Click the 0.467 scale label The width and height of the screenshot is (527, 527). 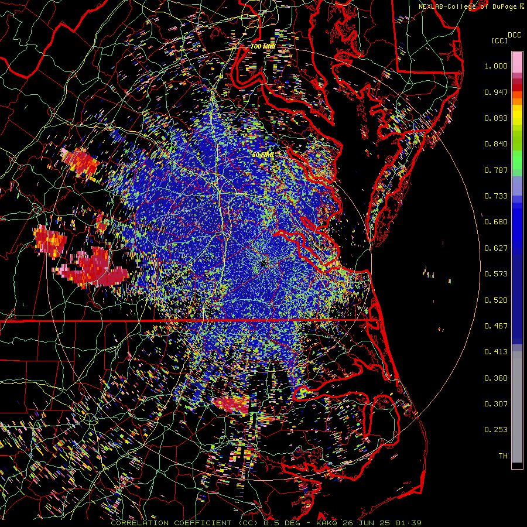click(496, 326)
